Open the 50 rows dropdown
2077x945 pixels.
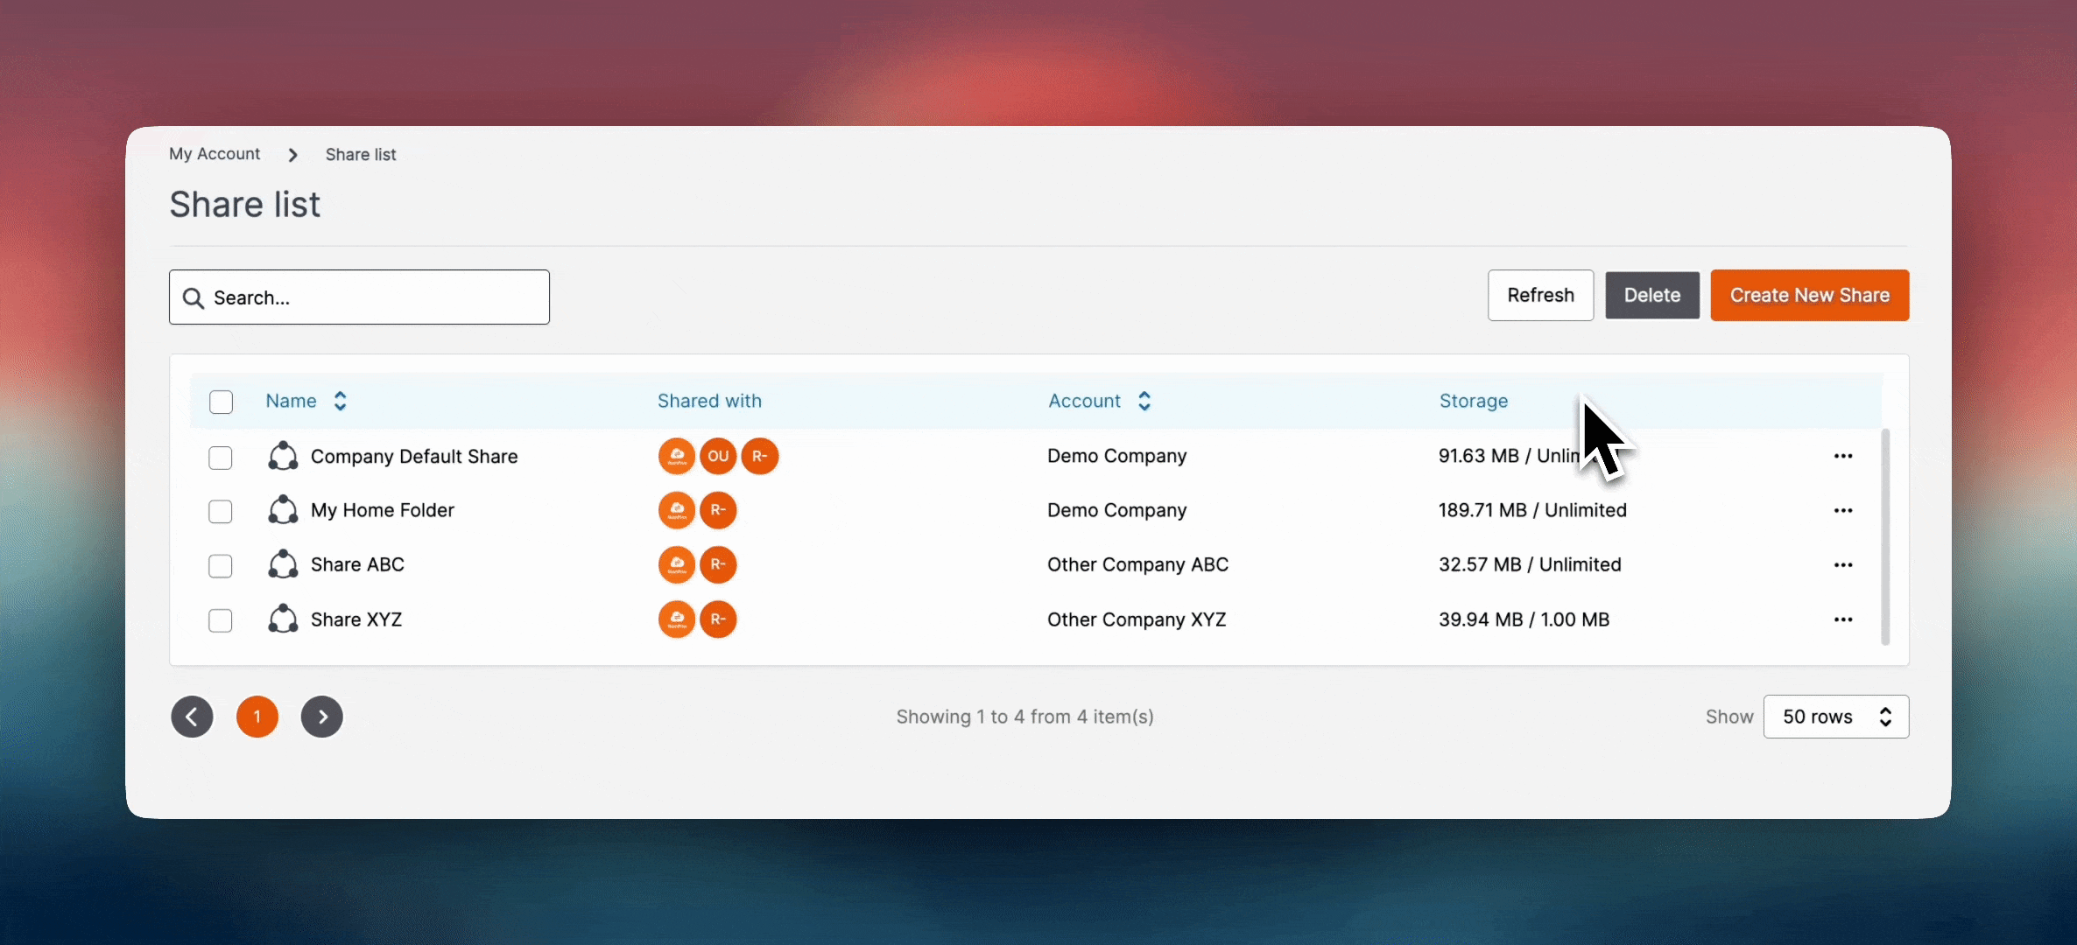[1835, 717]
